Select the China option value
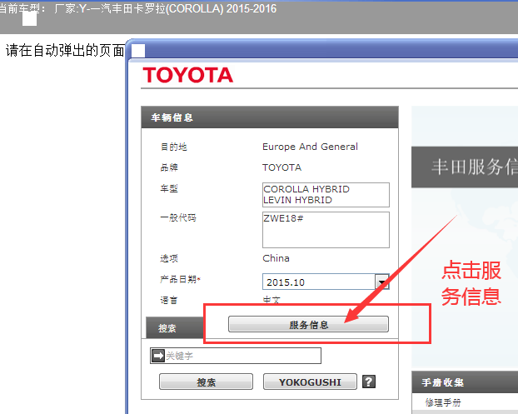 pos(276,258)
